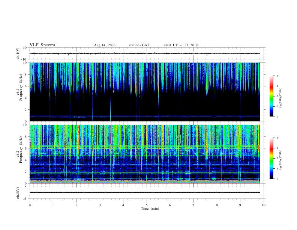Click the ch.1(V) axis label at top
Image resolution: width=297 pixels, height=230 pixels.
click(18, 53)
